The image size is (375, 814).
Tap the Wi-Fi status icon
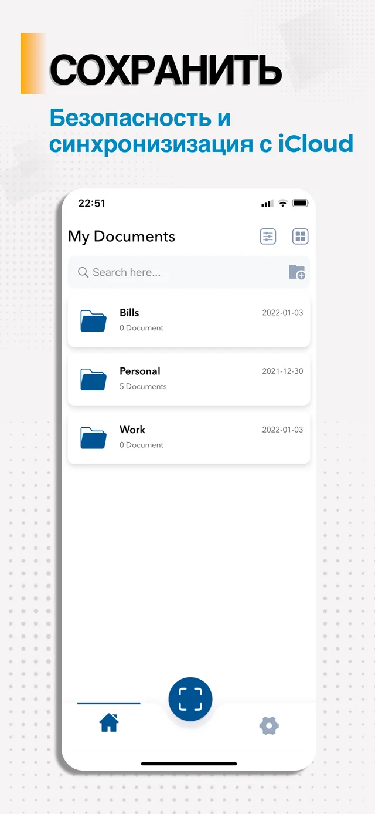(282, 203)
